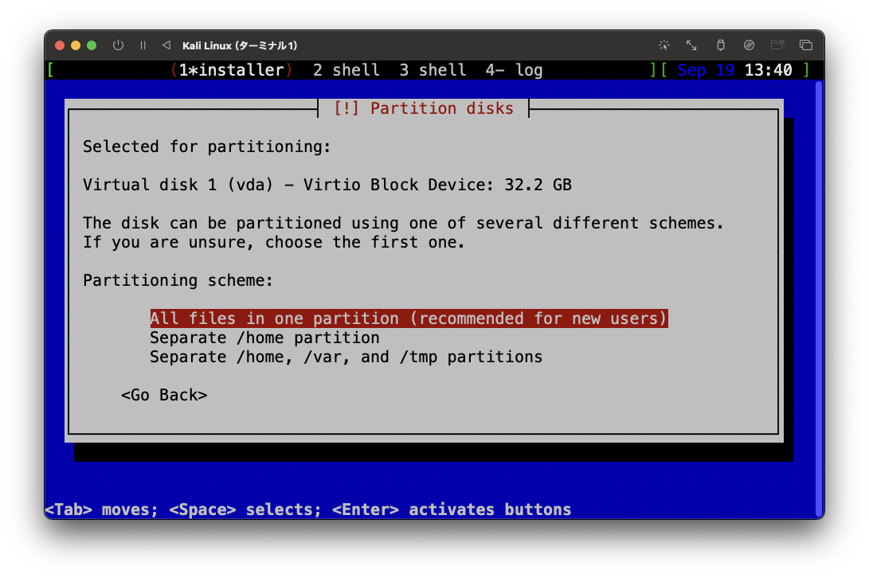Click the pause VM icon

pyautogui.click(x=143, y=45)
